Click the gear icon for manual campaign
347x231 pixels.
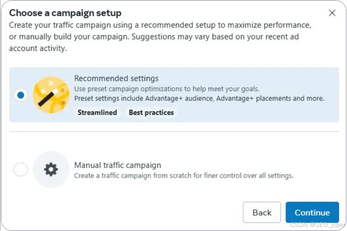(x=51, y=170)
